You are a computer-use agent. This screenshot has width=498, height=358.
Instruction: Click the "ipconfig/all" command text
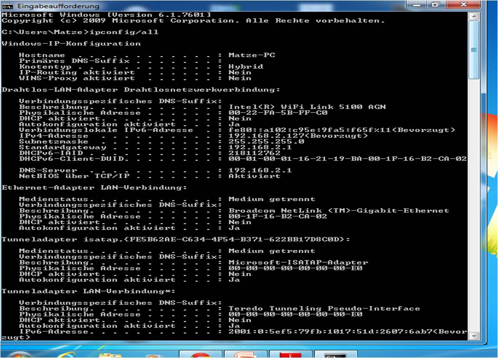(x=124, y=32)
